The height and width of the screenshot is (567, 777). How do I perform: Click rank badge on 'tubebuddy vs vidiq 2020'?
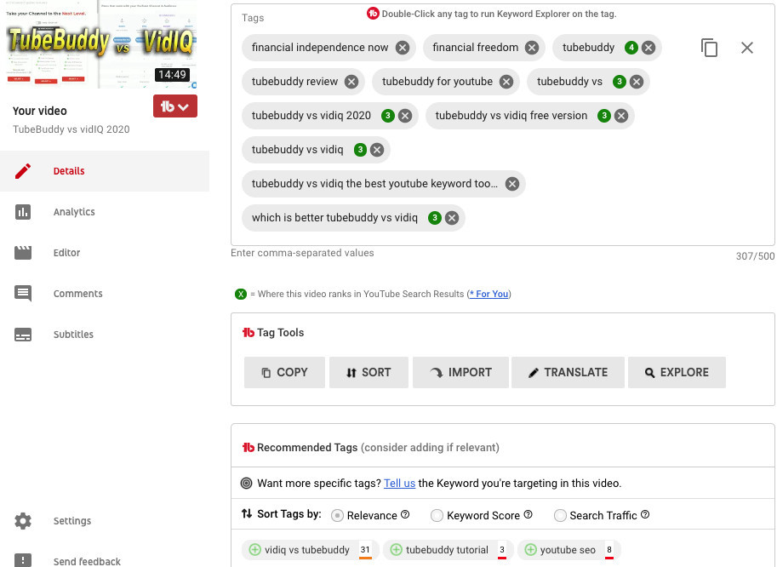[387, 116]
